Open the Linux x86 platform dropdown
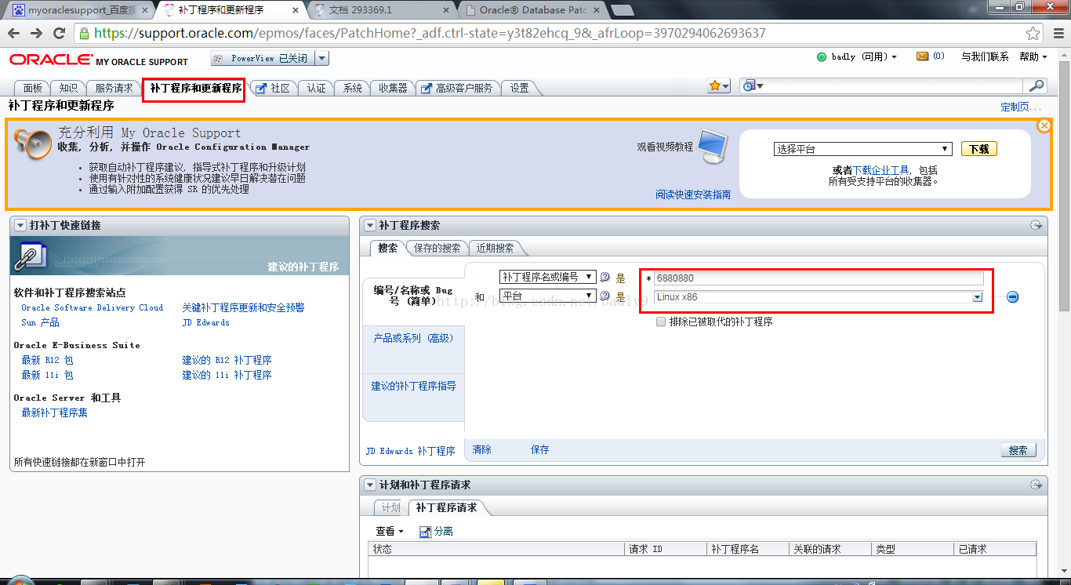 click(x=977, y=297)
